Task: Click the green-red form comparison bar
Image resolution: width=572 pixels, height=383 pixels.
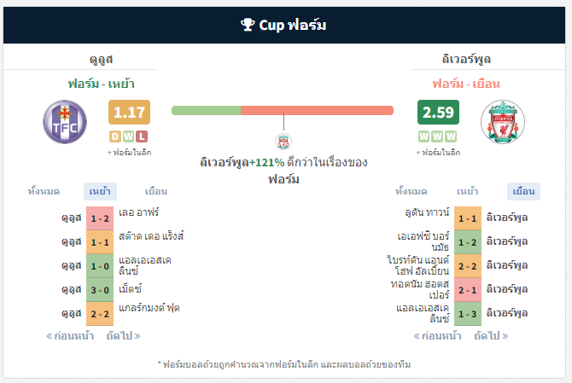Action: pos(283,110)
